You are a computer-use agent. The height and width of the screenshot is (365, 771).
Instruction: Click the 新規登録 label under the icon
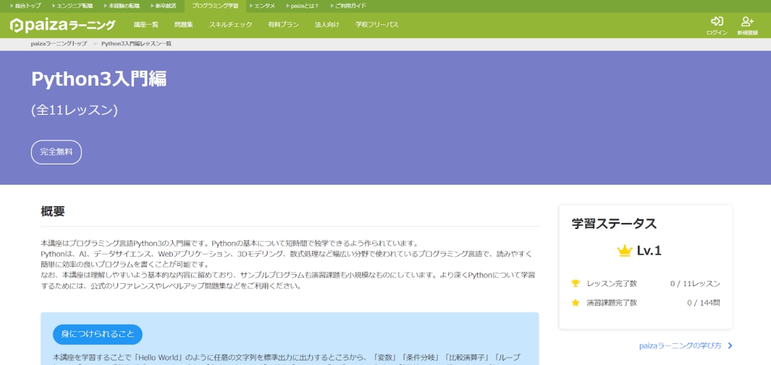coord(748,32)
